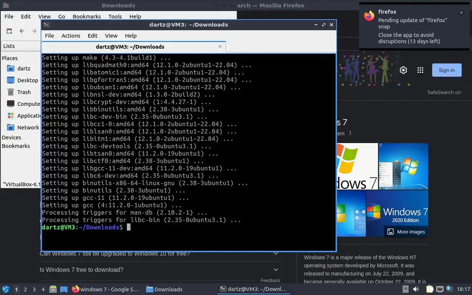Click the new tab icon in the file manager toolbar
This screenshot has width=472, height=295.
(x=10, y=31)
